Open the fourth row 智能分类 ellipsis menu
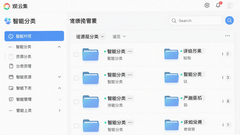240x135 pixels. click(x=130, y=122)
